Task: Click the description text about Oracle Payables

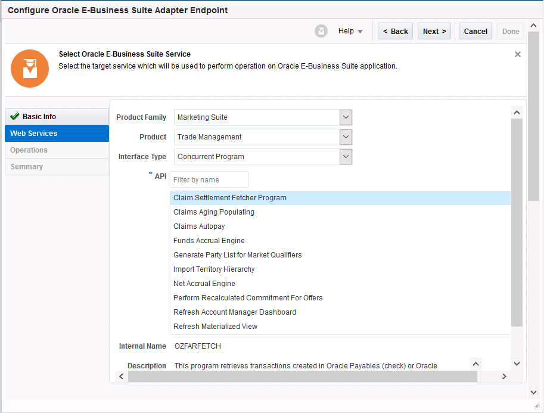Action: click(x=306, y=366)
